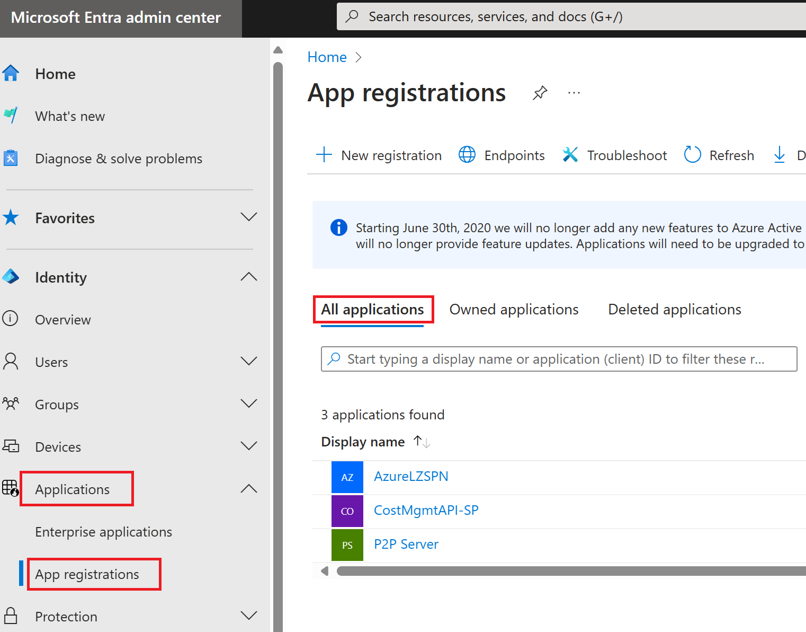Viewport: 806px width, 632px height.
Task: Switch to All applications tab
Action: [372, 310]
